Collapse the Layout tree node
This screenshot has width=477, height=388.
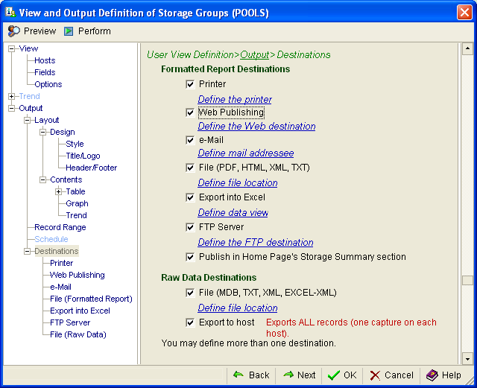[27, 120]
